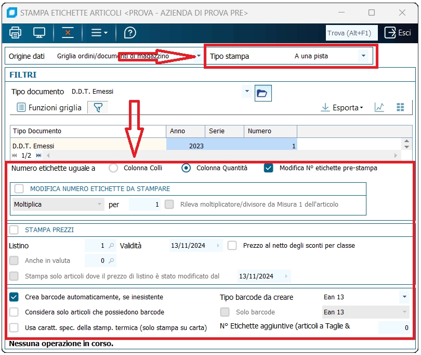Toggle Prezzo al netto degli sconti checkbox
This screenshot has height=355, width=421.
click(x=232, y=246)
